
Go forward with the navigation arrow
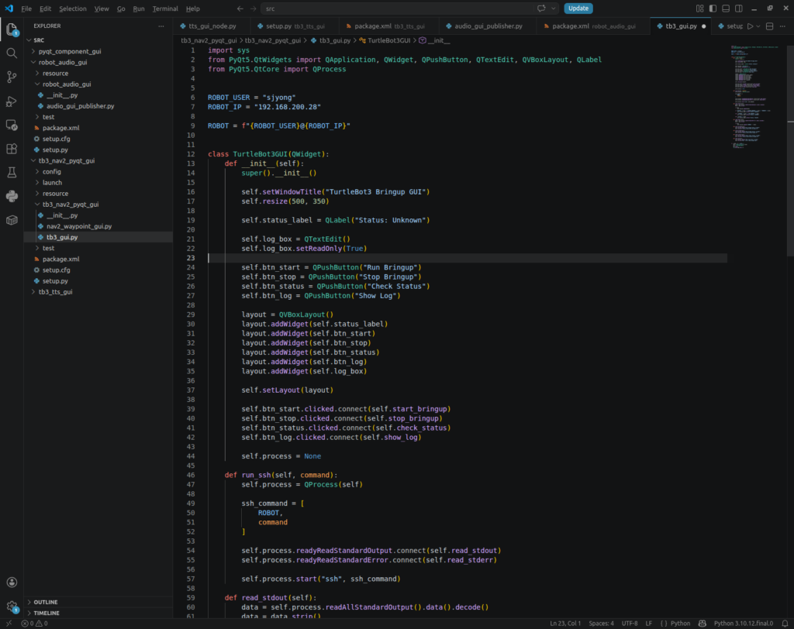(x=254, y=9)
